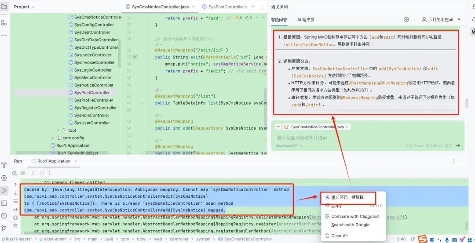
Task: Expand the tool folder in project tree
Action: [x=58, y=130]
